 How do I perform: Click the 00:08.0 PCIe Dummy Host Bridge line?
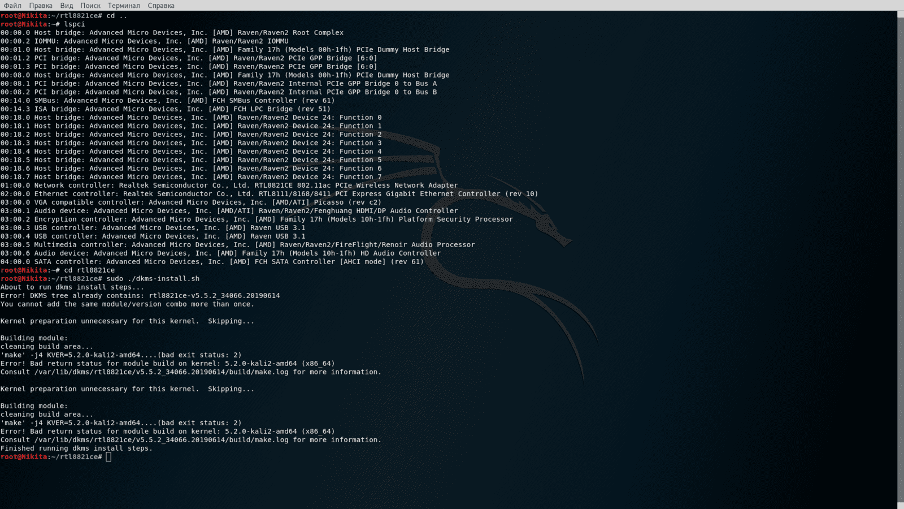click(x=225, y=75)
